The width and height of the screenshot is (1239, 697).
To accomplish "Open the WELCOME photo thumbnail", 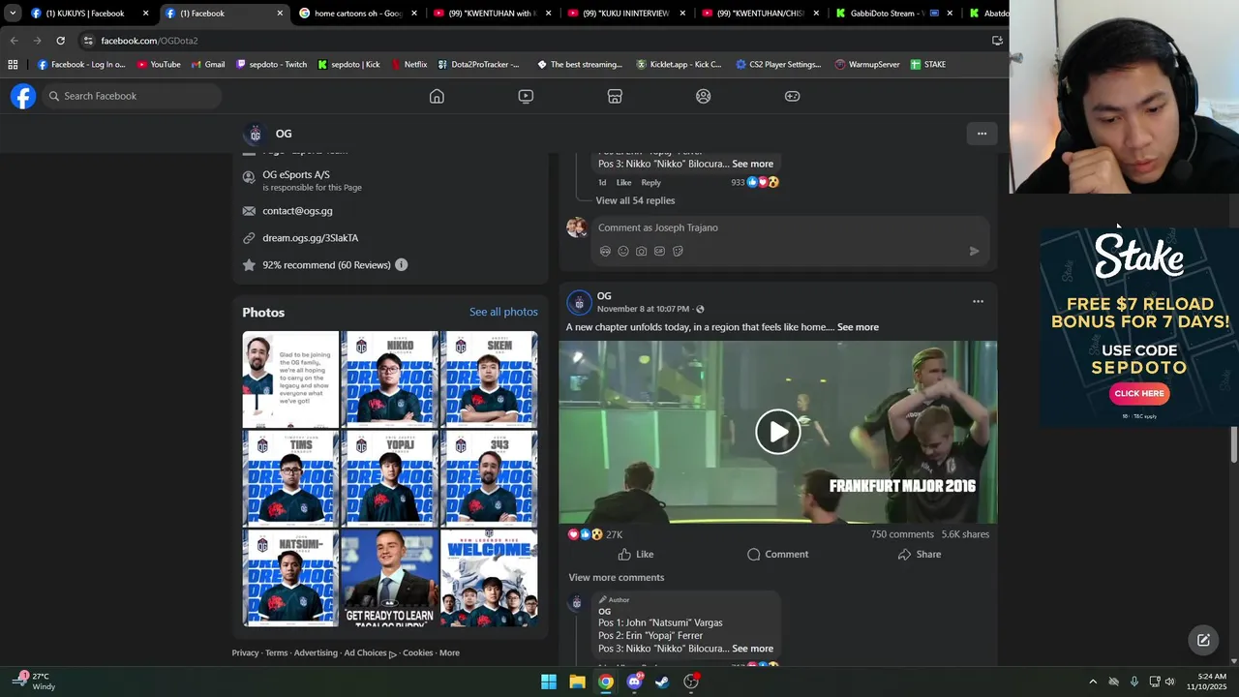I will 489,578.
